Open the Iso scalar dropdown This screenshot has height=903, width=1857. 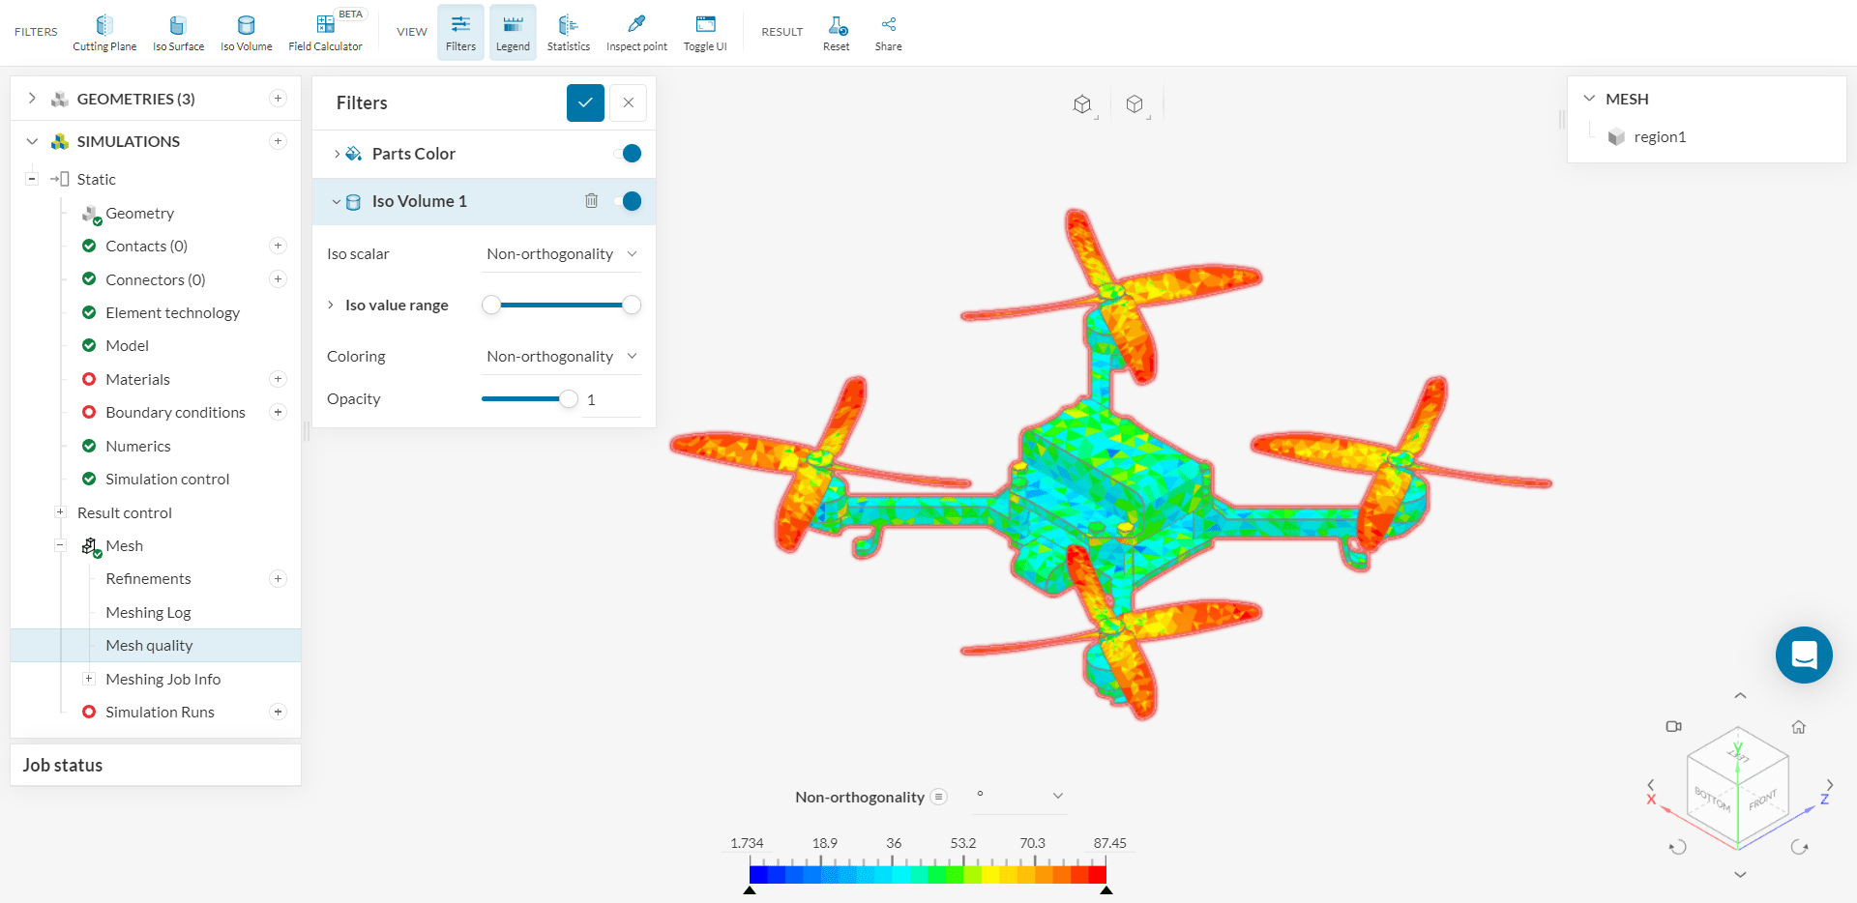click(561, 254)
